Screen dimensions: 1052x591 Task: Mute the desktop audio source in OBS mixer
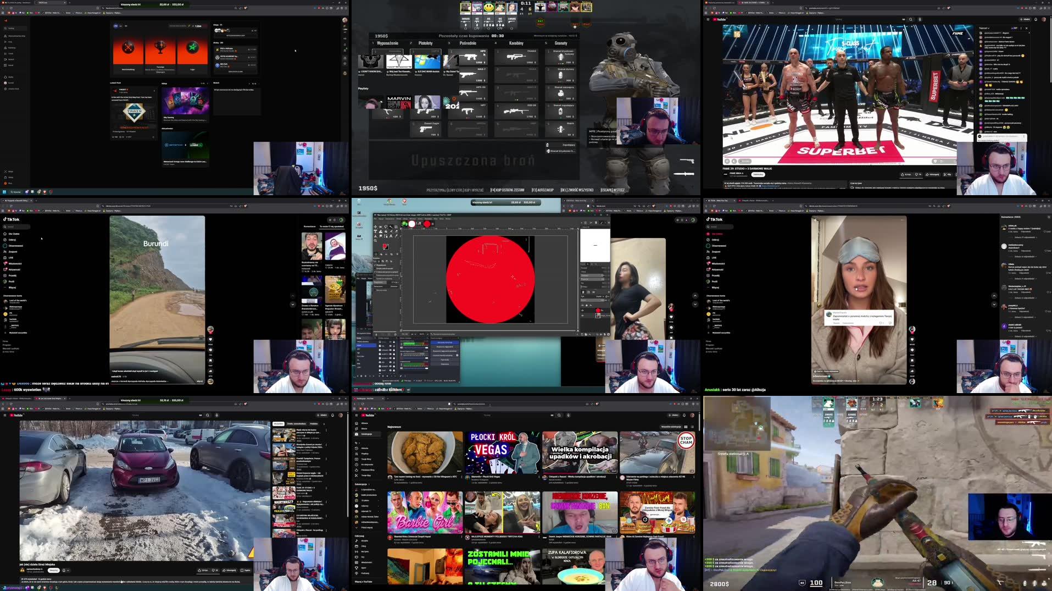[x=402, y=349]
